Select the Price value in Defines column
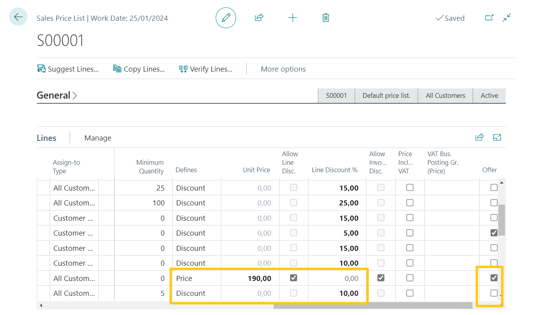Screen dimensions: 552x315 tap(197, 278)
